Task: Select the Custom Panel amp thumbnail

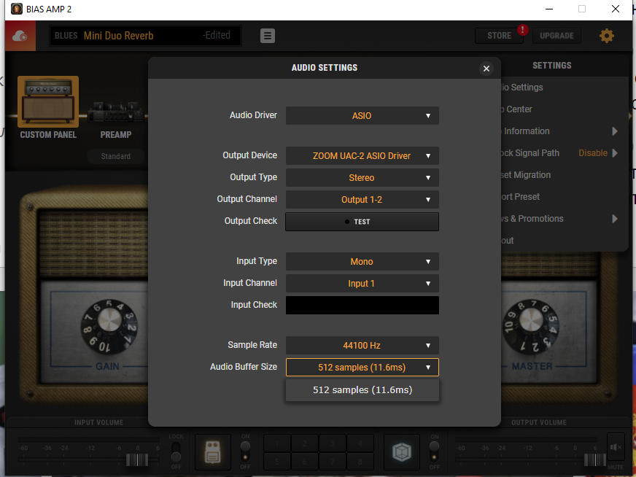Action: tap(48, 102)
